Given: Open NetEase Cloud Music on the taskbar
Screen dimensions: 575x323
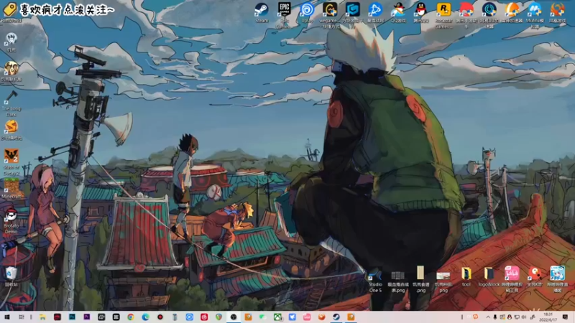Looking at the screenshot, I should (204, 317).
